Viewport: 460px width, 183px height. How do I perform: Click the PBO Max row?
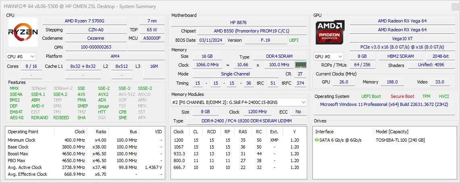click(85, 161)
